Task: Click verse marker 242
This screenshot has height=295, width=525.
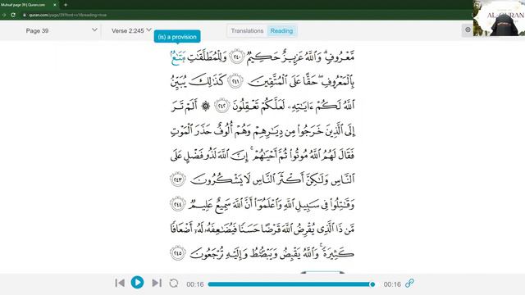Action: coord(222,106)
